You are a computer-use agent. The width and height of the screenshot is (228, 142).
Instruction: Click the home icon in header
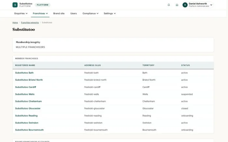click(177, 5)
